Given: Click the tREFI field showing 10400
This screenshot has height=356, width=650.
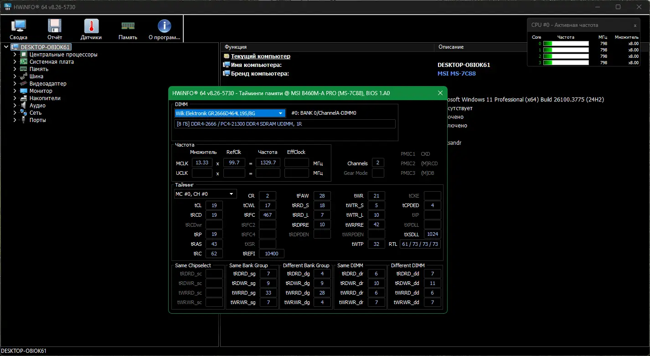Looking at the screenshot, I should [x=272, y=254].
